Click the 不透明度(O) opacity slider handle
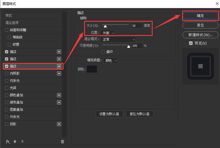 pos(129,46)
